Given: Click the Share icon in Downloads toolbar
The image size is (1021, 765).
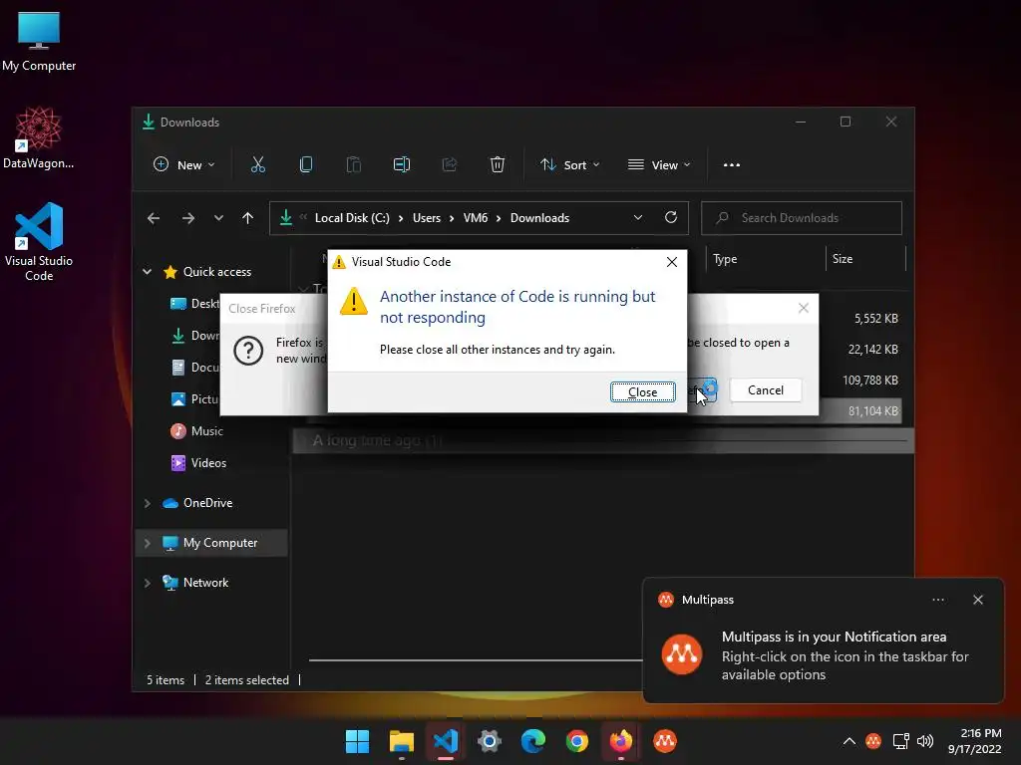Looking at the screenshot, I should point(450,164).
